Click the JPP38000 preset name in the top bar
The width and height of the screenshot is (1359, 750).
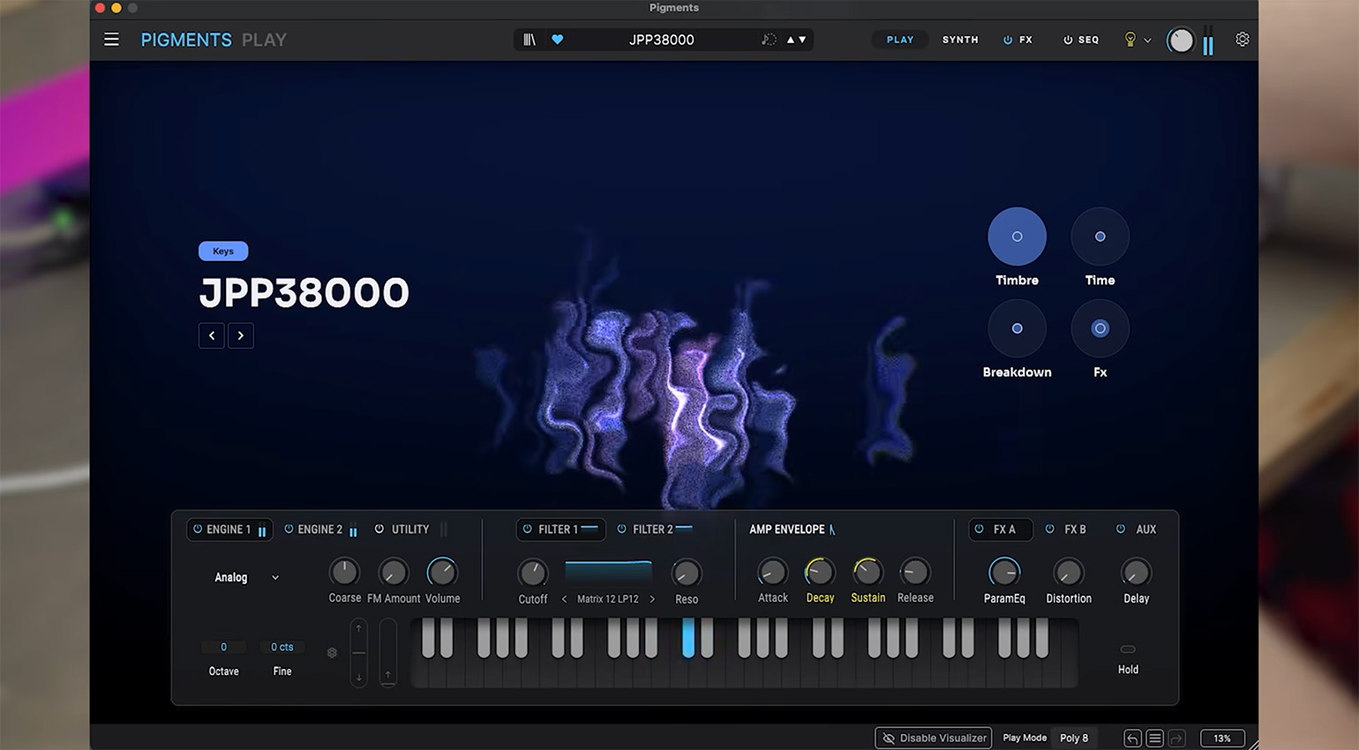[x=661, y=40]
